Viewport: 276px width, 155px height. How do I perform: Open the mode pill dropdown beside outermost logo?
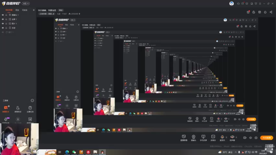click(x=26, y=3)
